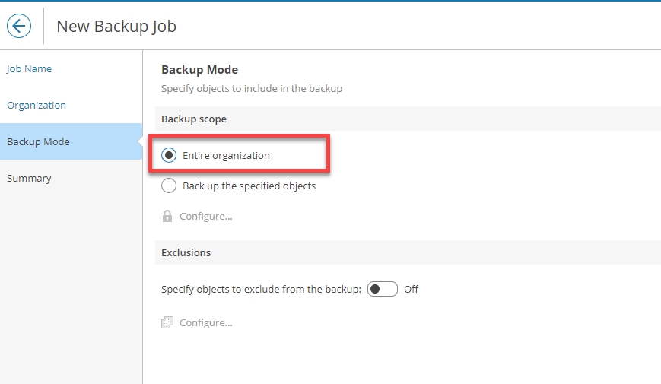Jump to the Summary step
Viewport: 661px width, 384px height.
[29, 178]
